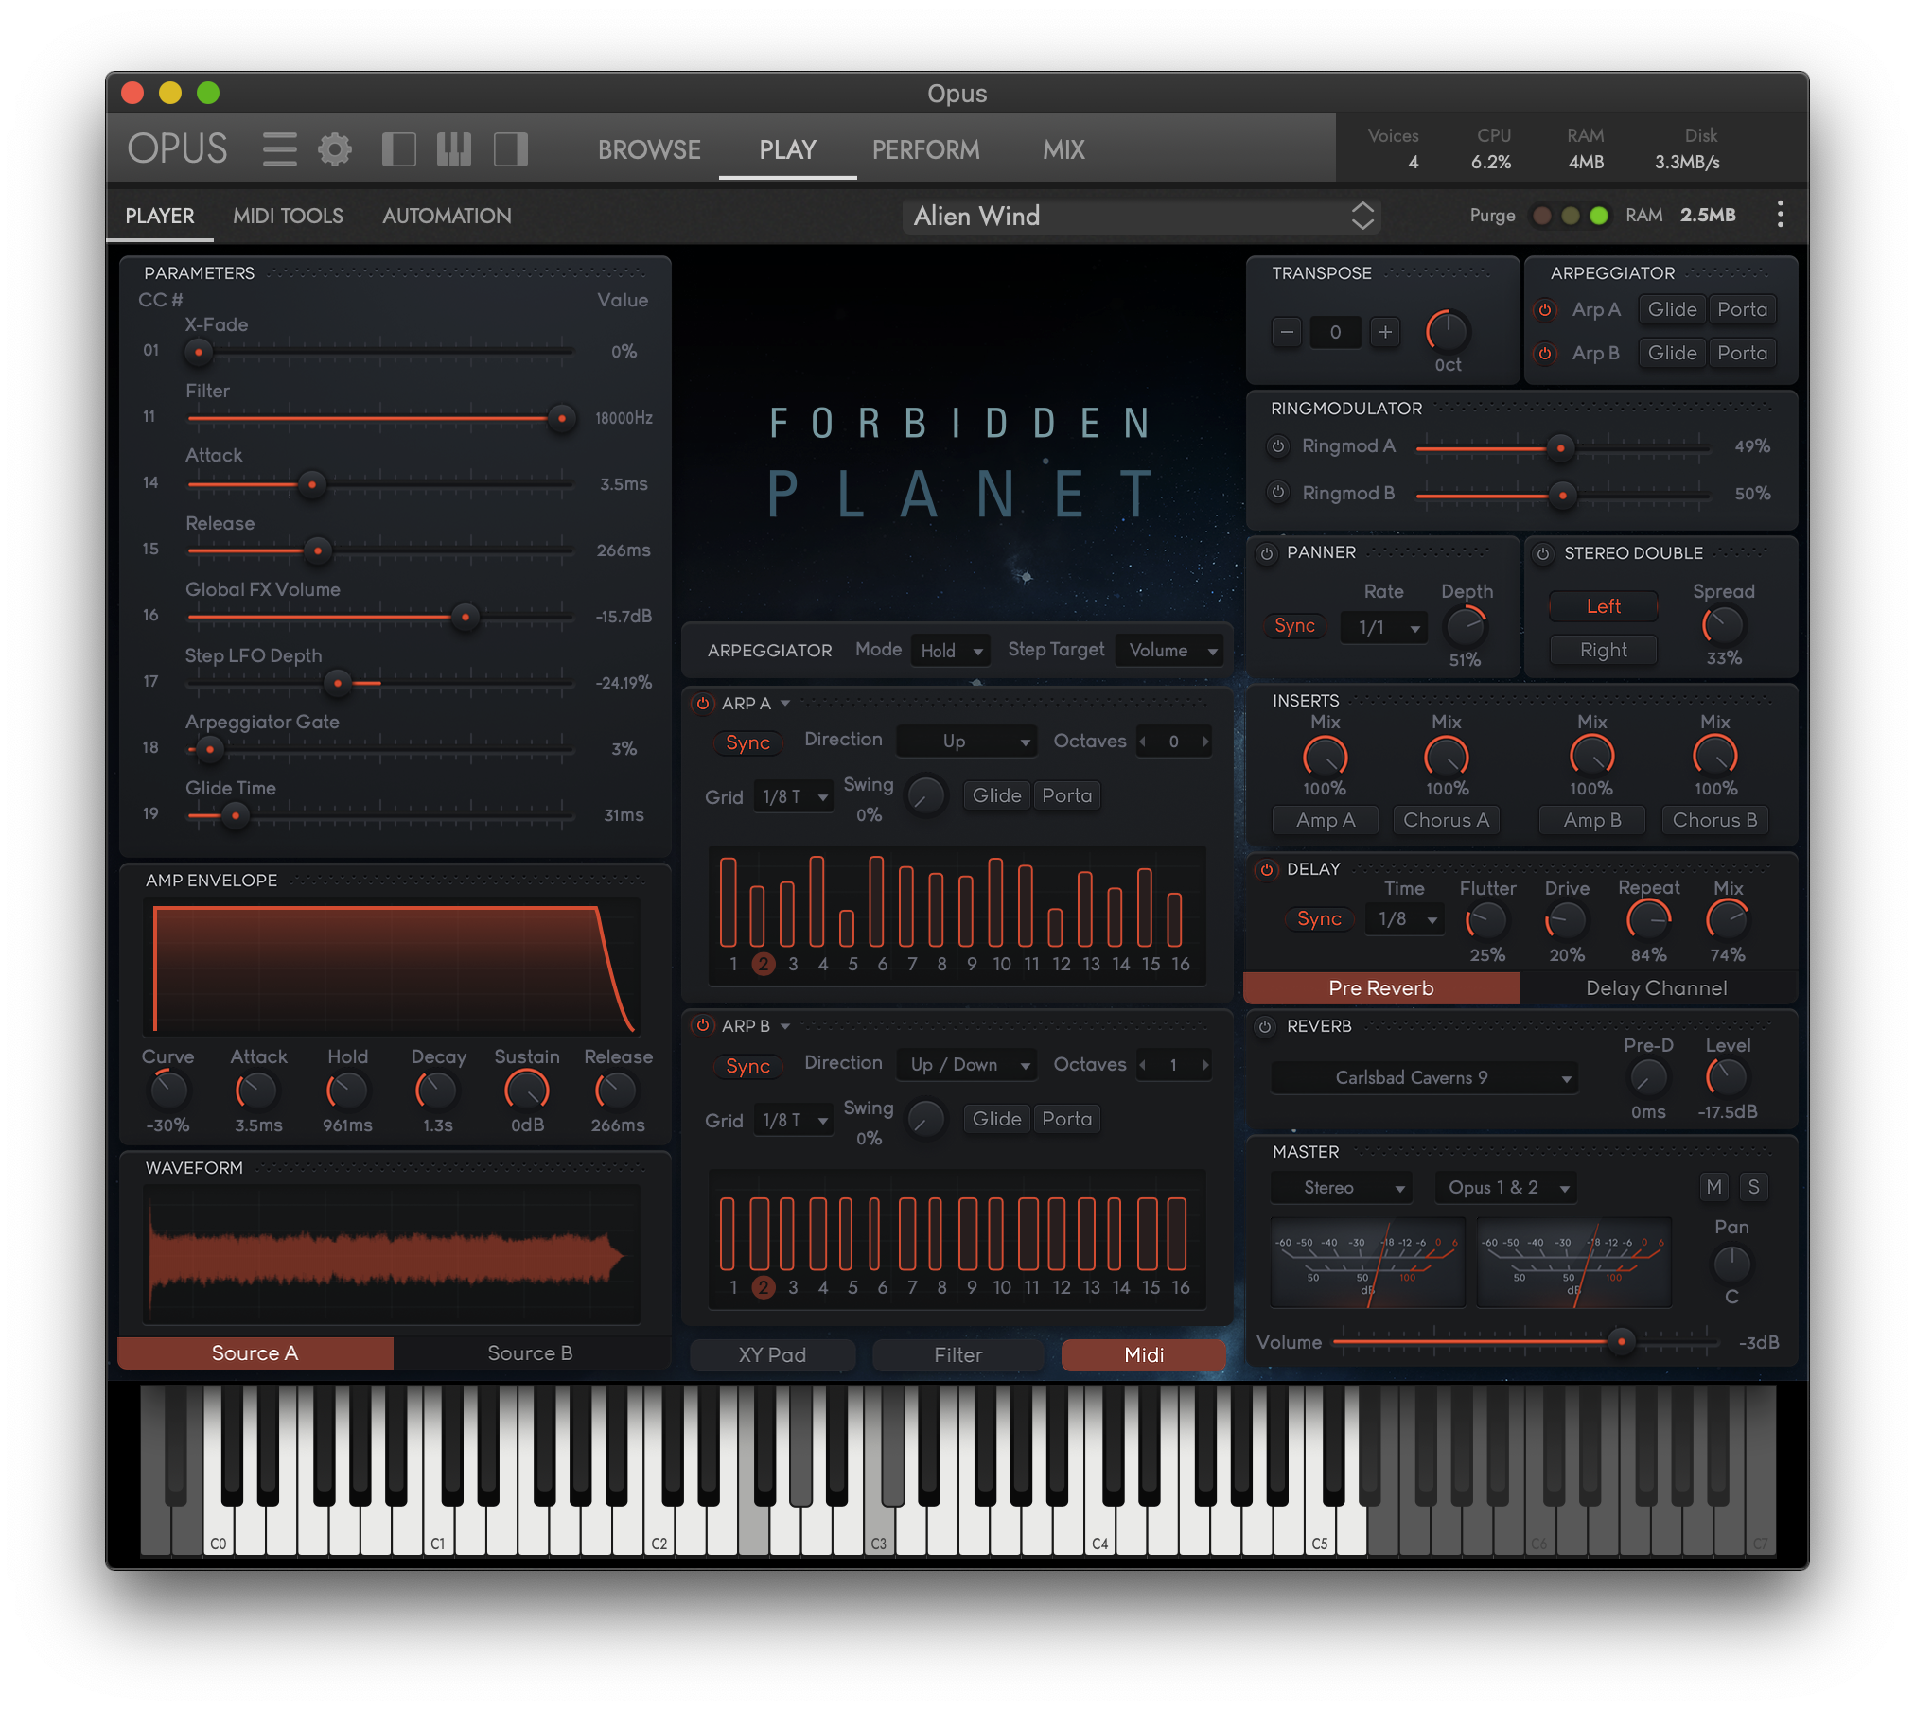The height and width of the screenshot is (1710, 1915).
Task: Expand Carlsbad Caverns 9 reverb dropdown
Action: (1424, 1077)
